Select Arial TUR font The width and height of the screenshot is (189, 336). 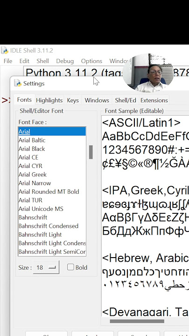tap(52, 200)
